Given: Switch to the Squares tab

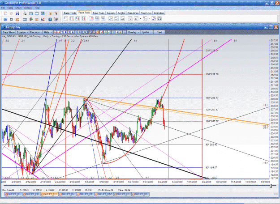Looking at the screenshot, I should point(111,13).
